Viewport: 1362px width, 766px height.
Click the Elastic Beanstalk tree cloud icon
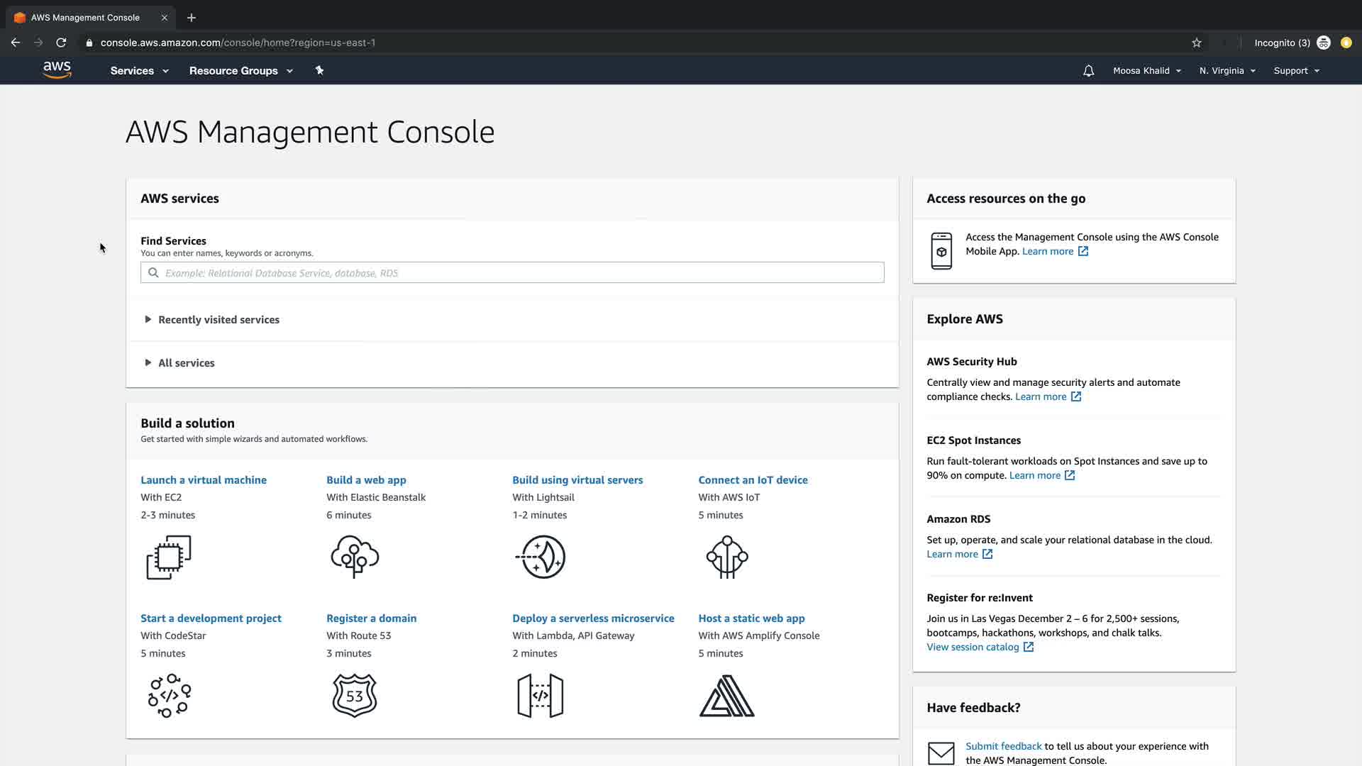point(355,557)
